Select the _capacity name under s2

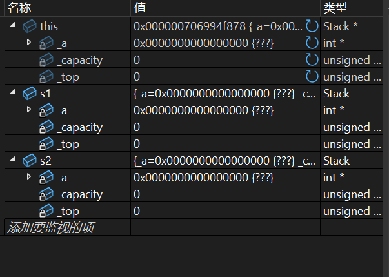(x=79, y=195)
